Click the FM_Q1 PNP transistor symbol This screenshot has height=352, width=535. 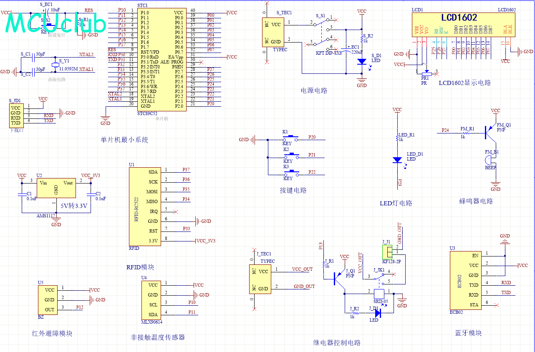pos(490,133)
